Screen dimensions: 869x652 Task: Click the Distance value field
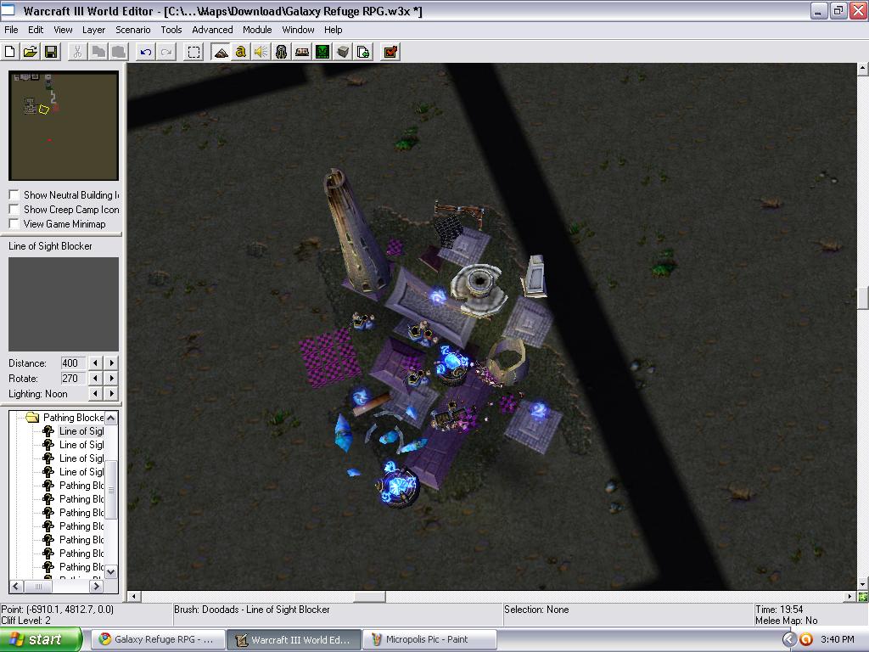click(73, 363)
